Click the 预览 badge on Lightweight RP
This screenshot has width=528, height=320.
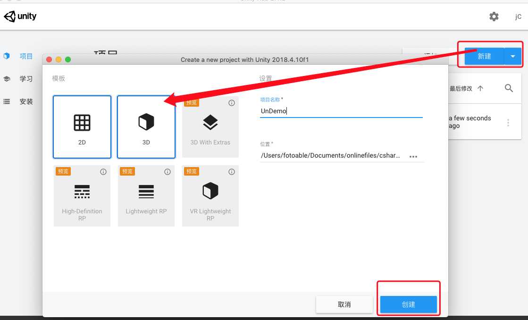(x=127, y=171)
